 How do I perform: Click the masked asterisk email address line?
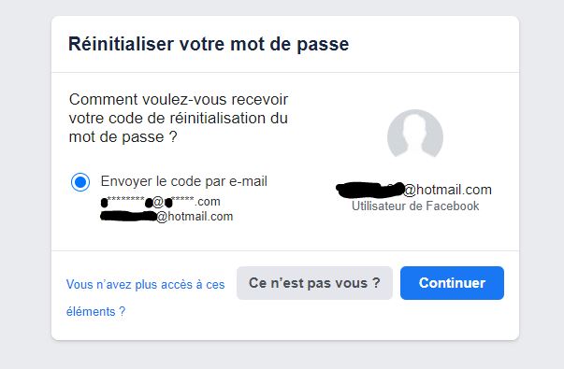[161, 202]
